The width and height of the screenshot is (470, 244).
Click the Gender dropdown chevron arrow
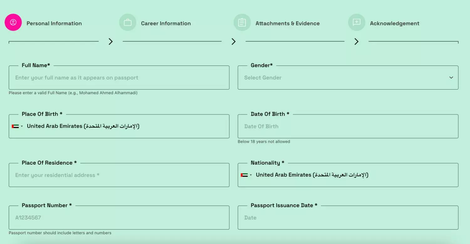point(451,78)
